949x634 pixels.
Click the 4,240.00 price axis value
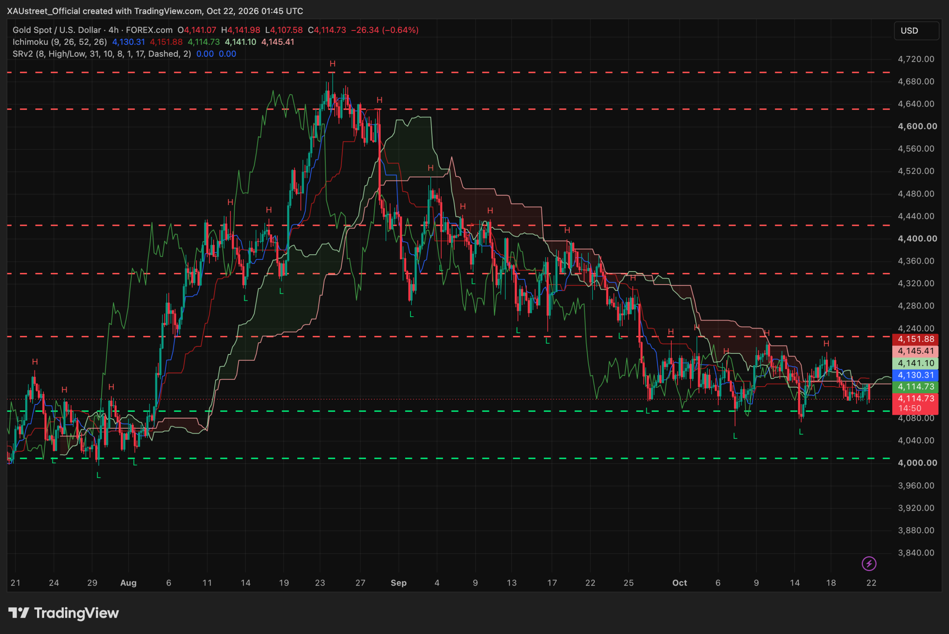[916, 328]
